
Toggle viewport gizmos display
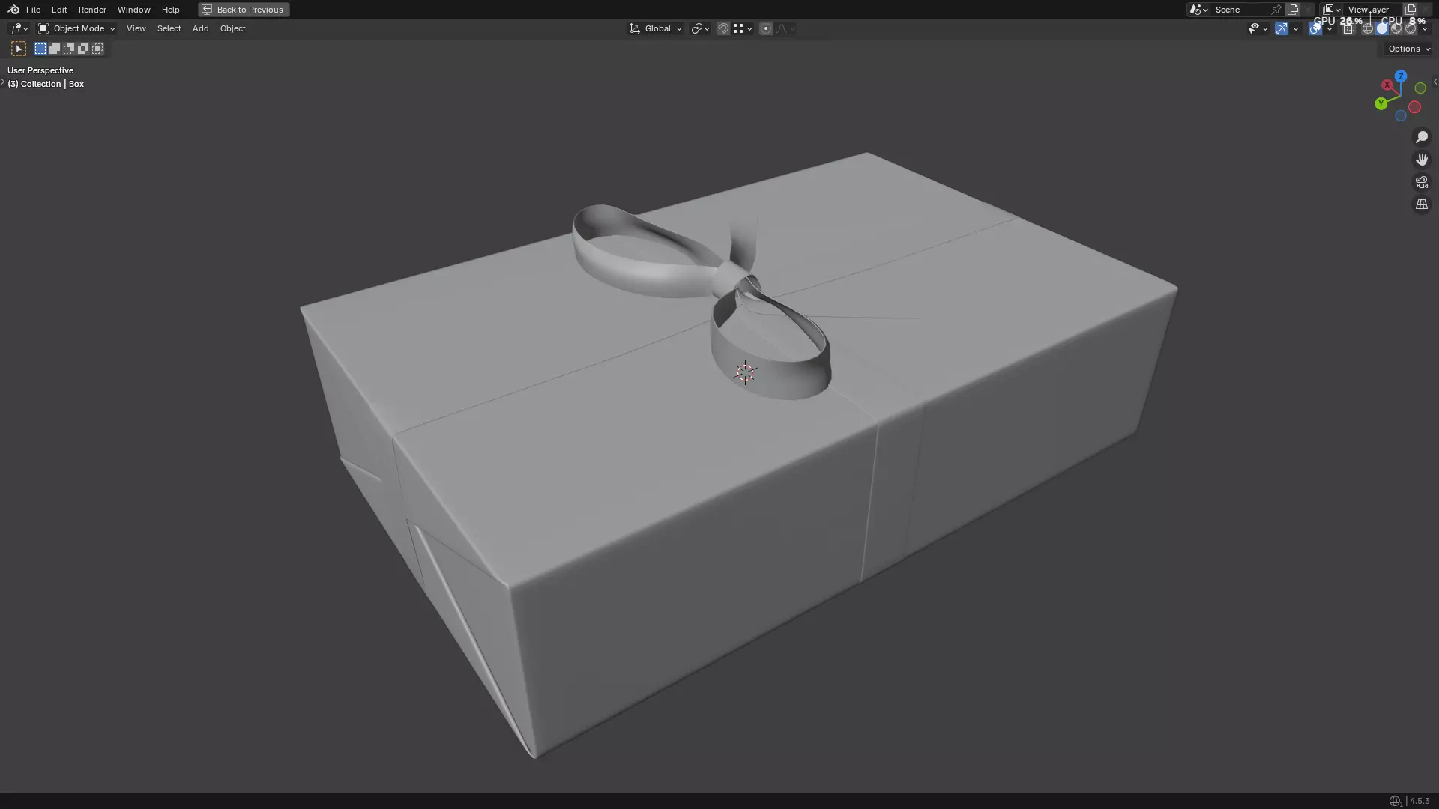pos(1282,28)
